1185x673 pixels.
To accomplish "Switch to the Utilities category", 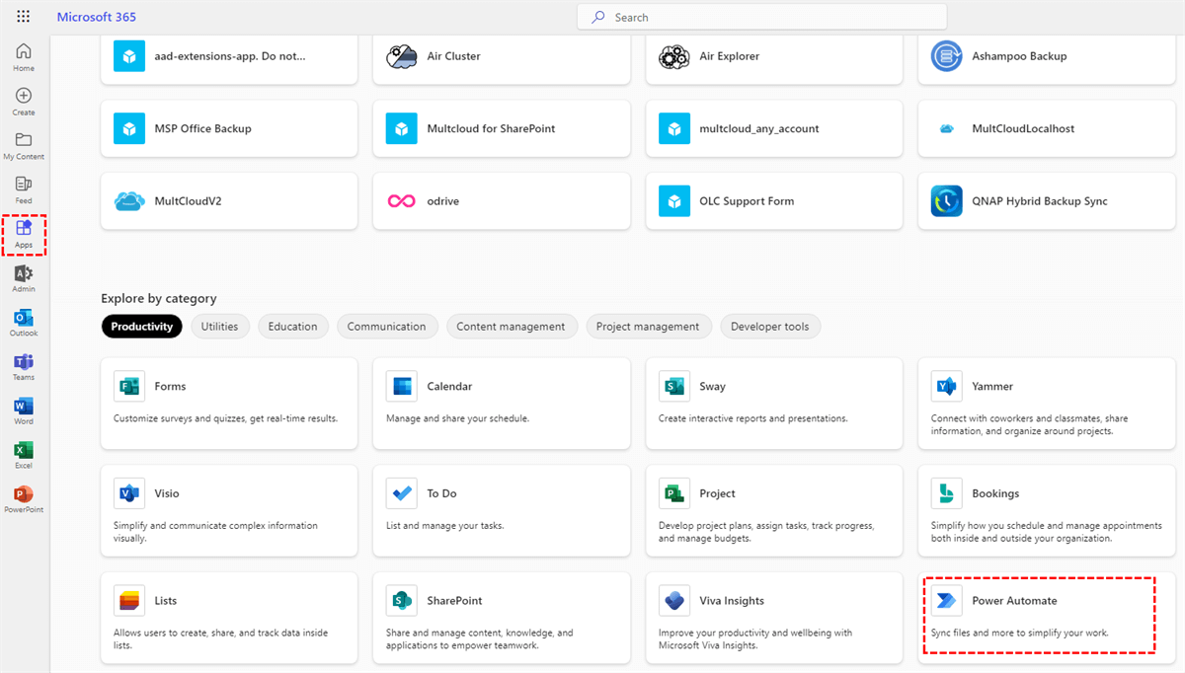I will click(219, 327).
